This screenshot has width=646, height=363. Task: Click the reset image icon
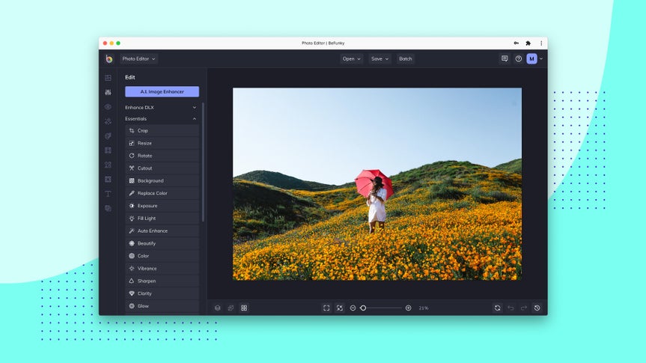[497, 308]
